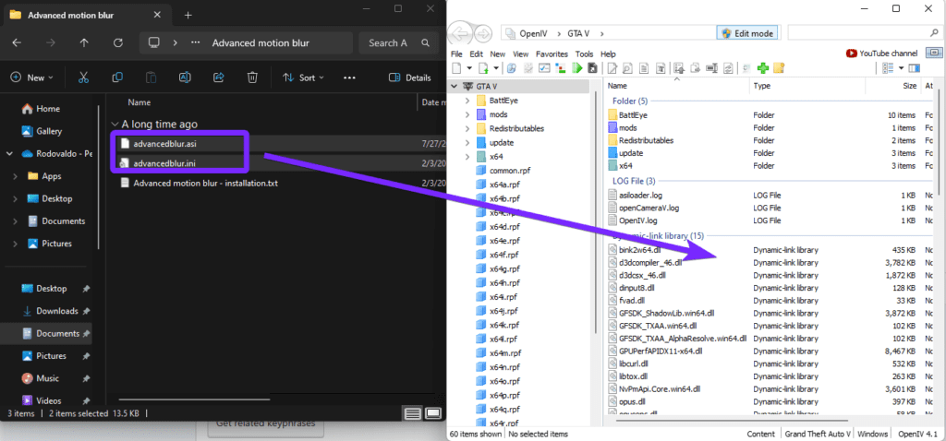
Task: Open the New dropdown in File Explorer
Action: 32,77
